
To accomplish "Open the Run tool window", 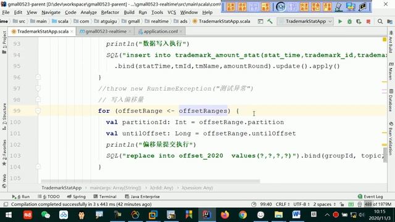I will pos(21,197).
